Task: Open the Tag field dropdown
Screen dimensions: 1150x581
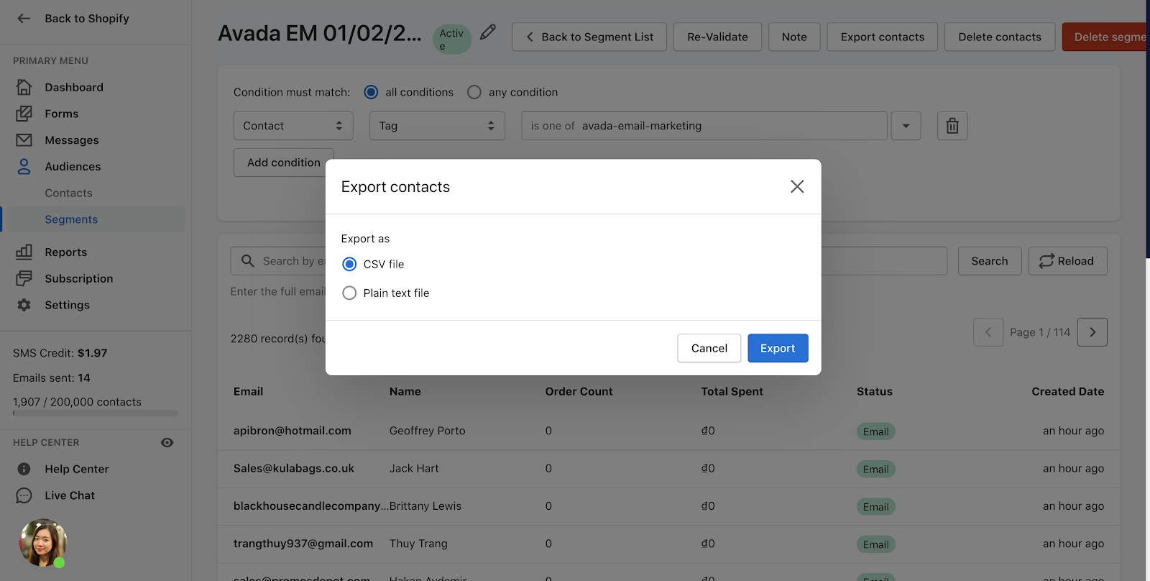Action: [x=437, y=126]
